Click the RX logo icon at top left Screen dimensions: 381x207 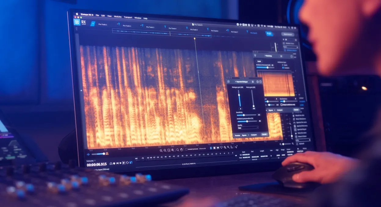(77, 22)
